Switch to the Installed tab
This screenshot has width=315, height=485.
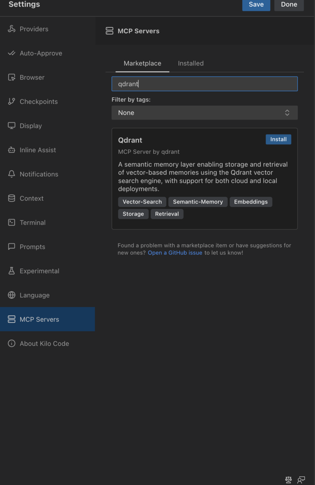(x=191, y=64)
